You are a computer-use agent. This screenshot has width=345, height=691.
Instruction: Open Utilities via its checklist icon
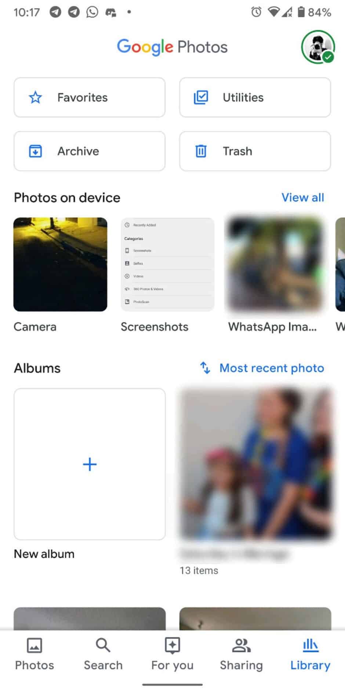(x=201, y=97)
